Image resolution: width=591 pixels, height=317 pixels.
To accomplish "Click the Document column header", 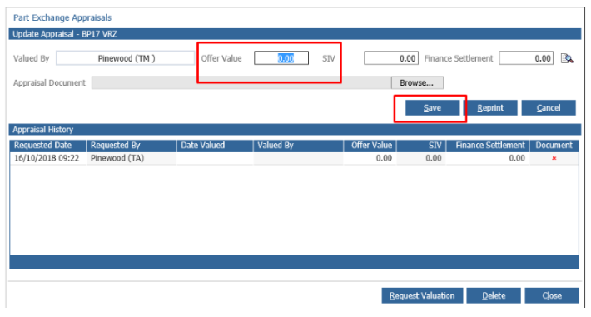I will click(554, 146).
